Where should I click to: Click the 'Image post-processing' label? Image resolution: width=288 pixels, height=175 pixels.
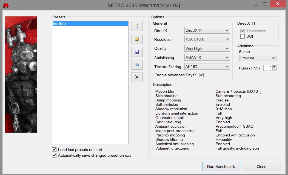point(175,131)
